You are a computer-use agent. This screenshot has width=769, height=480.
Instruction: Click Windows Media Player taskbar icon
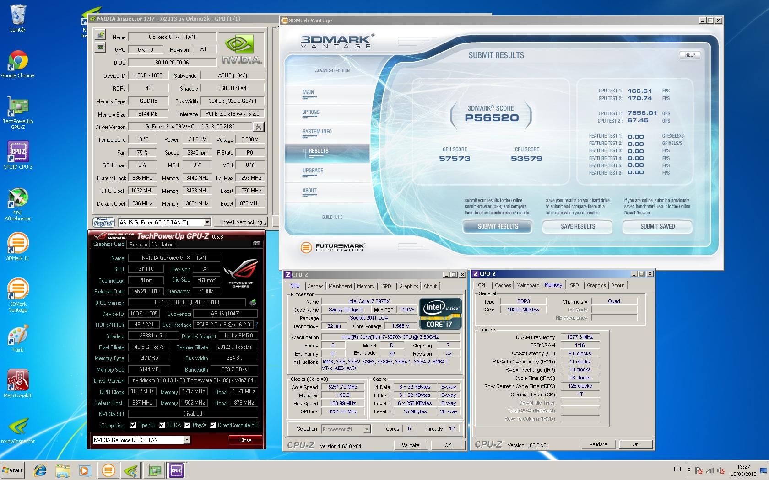[85, 470]
